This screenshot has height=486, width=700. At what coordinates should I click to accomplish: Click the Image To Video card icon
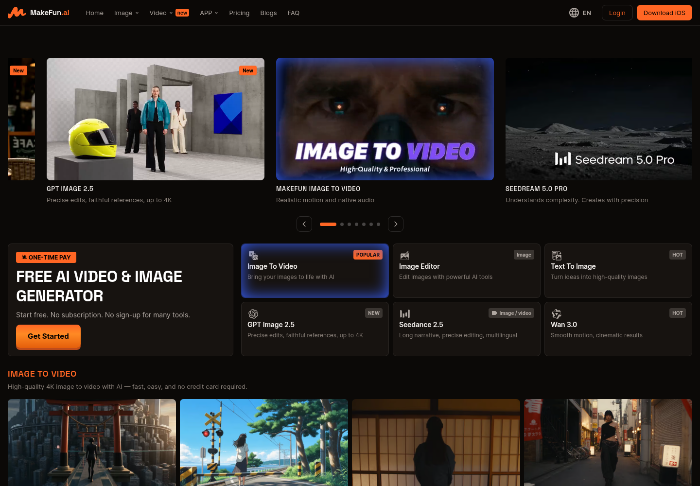tap(253, 256)
